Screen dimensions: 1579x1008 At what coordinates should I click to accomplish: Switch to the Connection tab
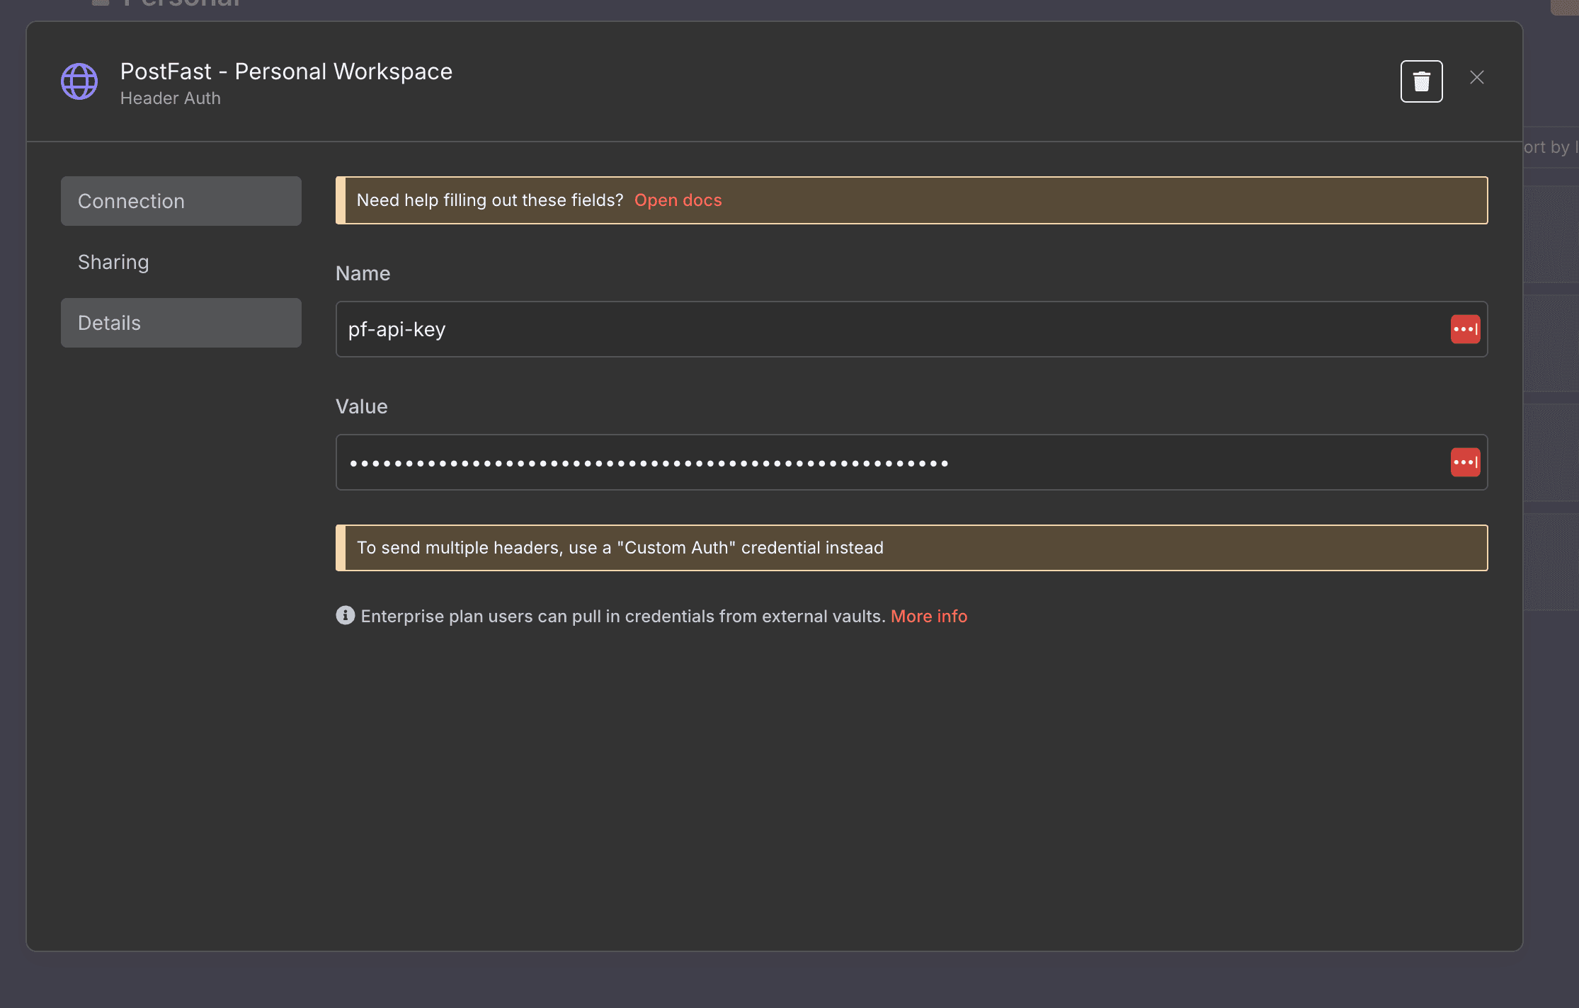click(181, 201)
